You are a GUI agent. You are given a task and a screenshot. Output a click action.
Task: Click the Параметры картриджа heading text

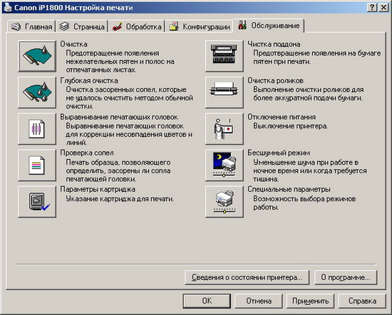tap(98, 190)
